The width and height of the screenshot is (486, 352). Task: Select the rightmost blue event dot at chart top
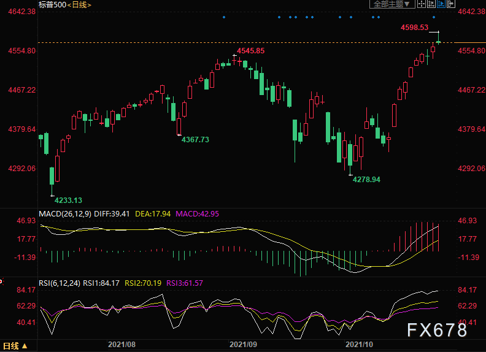coord(434,17)
